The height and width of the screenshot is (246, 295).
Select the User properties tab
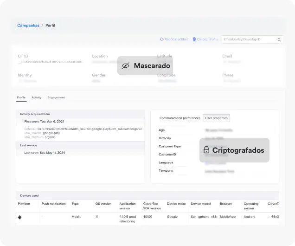point(216,118)
